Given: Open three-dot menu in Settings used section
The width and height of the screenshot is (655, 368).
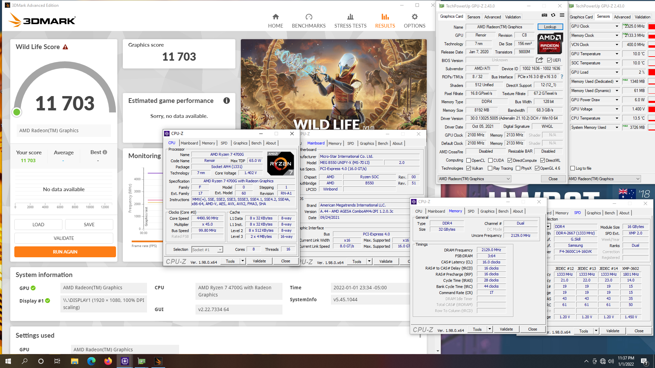Looking at the screenshot, I should 420,336.
